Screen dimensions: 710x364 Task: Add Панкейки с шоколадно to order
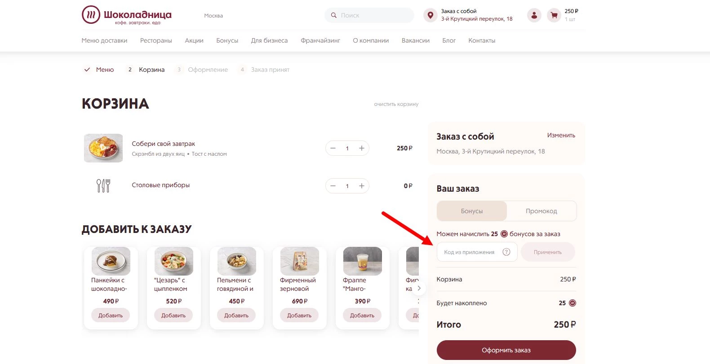coord(111,316)
